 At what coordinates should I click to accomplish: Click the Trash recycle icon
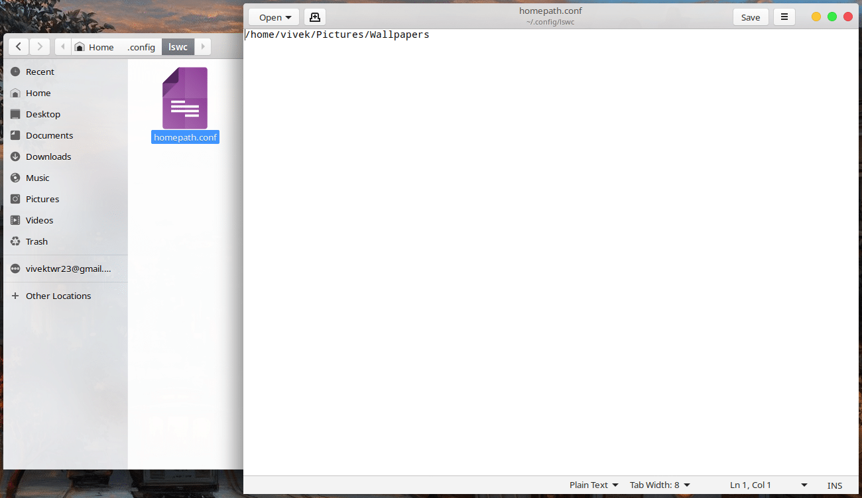point(15,241)
